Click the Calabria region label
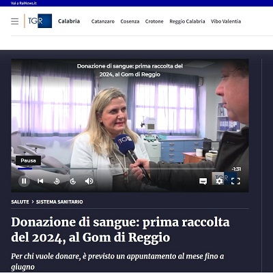The height and width of the screenshot is (273, 273). 69,21
